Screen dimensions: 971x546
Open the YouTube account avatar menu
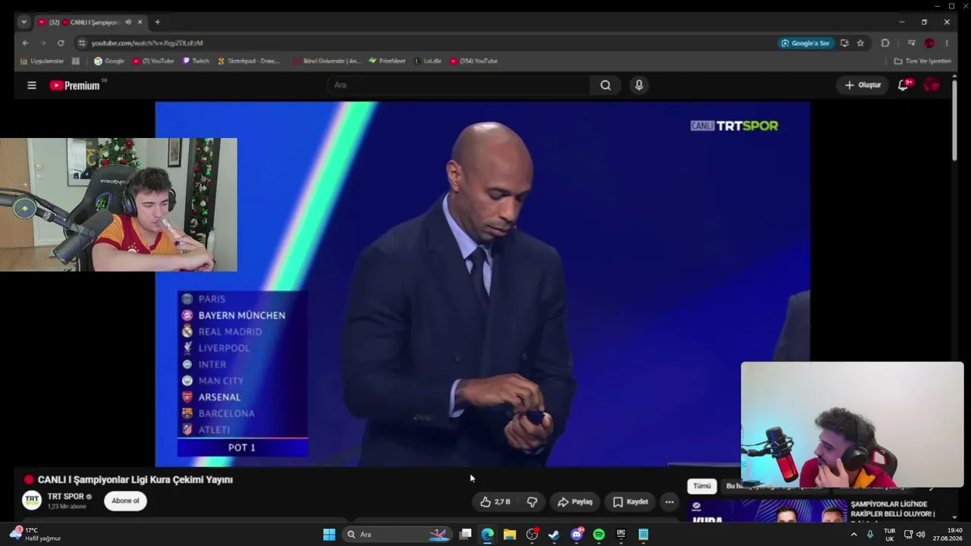tap(932, 85)
